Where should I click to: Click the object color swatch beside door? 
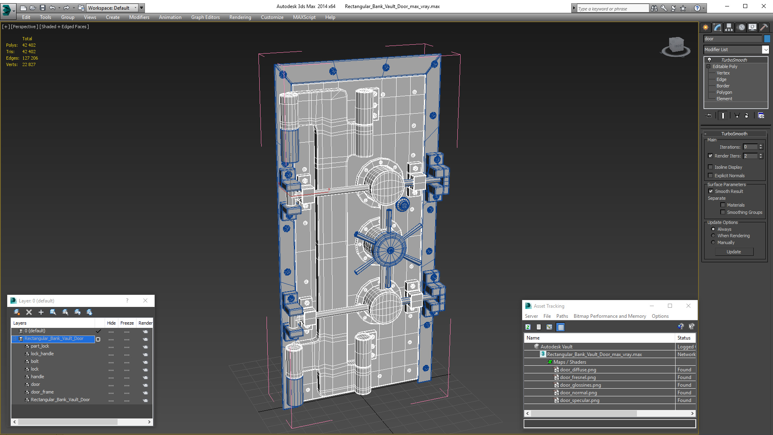click(767, 39)
